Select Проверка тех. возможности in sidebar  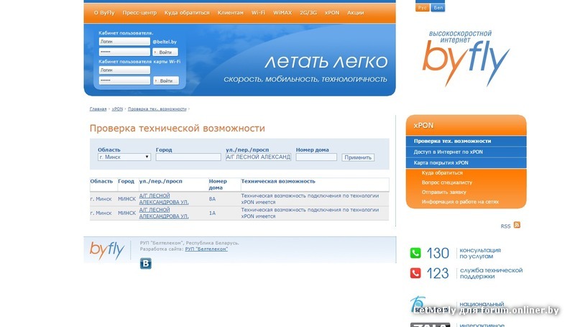[x=466, y=141]
